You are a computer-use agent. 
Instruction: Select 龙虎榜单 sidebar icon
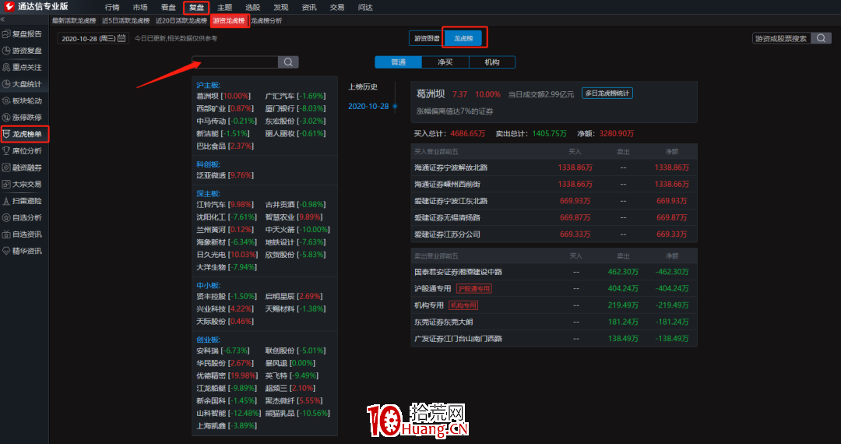(6, 133)
